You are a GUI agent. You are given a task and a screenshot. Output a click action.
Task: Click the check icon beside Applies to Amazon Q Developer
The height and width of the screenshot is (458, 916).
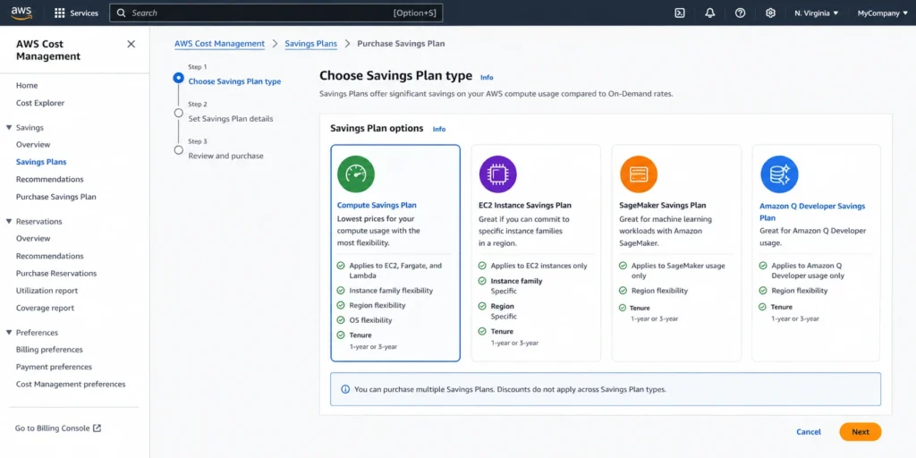point(763,265)
